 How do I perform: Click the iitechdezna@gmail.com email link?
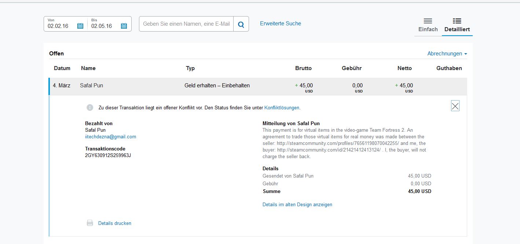110,137
